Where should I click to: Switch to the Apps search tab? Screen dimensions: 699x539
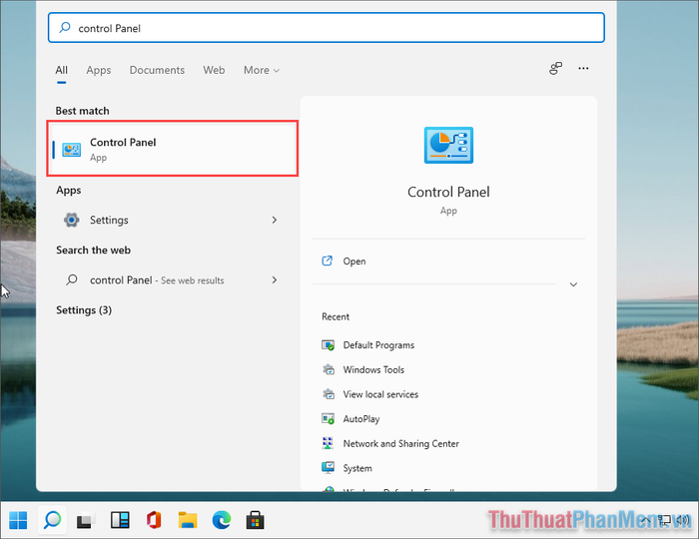[x=99, y=71]
